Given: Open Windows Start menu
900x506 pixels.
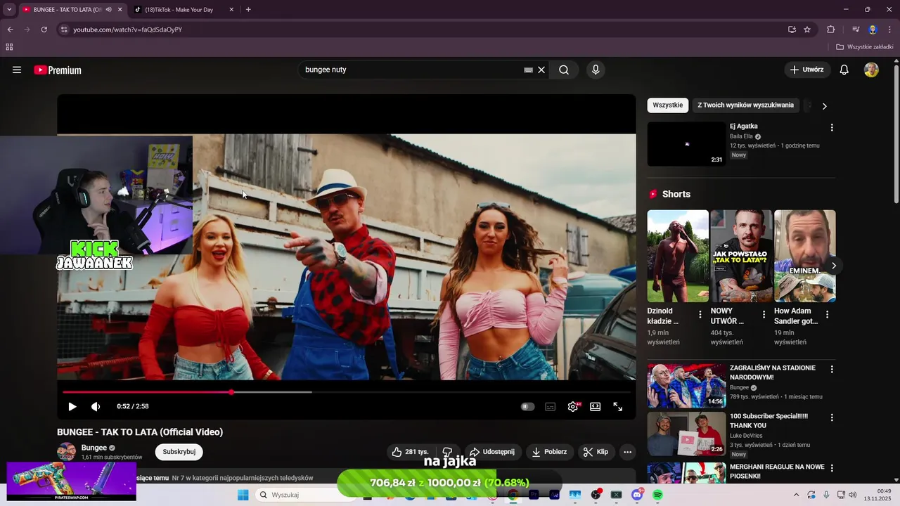Looking at the screenshot, I should (x=243, y=495).
